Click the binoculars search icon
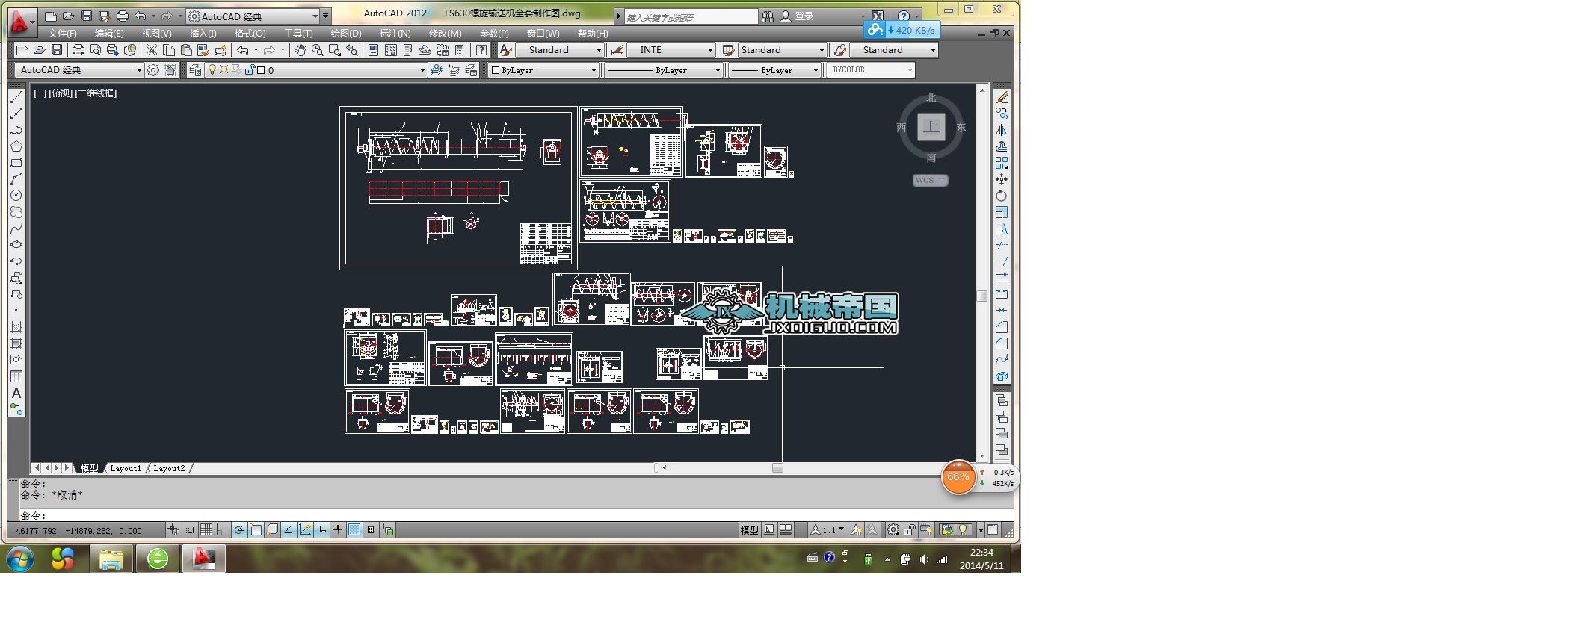 (x=768, y=16)
